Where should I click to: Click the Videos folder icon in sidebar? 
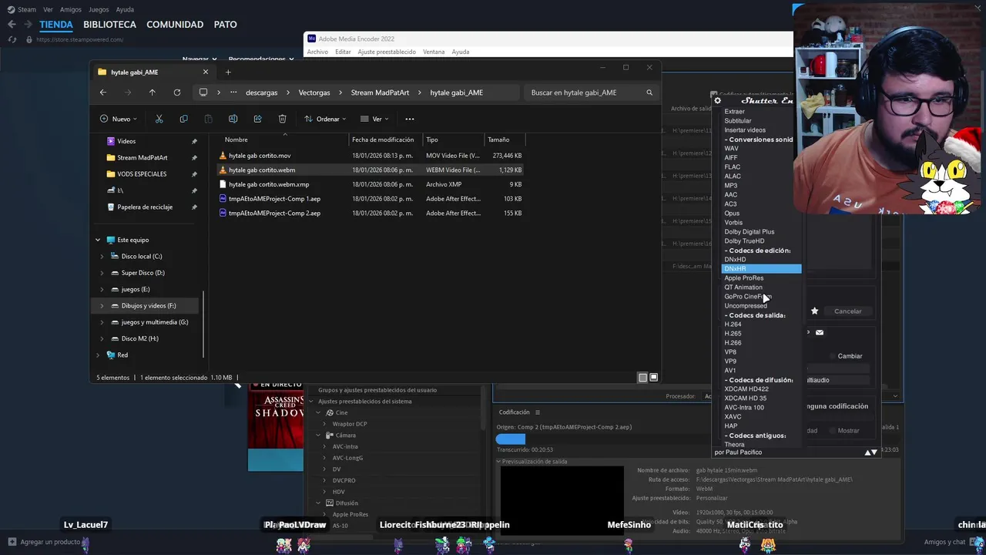pos(111,141)
